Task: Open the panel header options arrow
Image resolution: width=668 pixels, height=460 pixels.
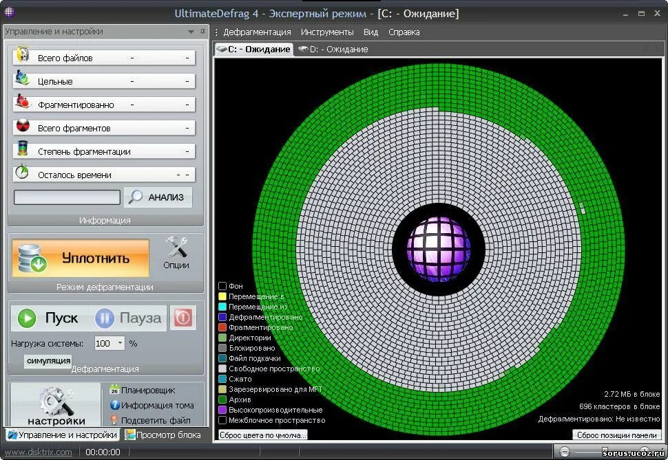Action: coord(191,32)
